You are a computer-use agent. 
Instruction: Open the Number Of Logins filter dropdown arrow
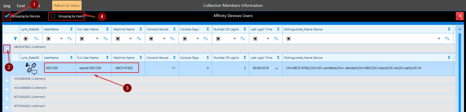[235, 39]
